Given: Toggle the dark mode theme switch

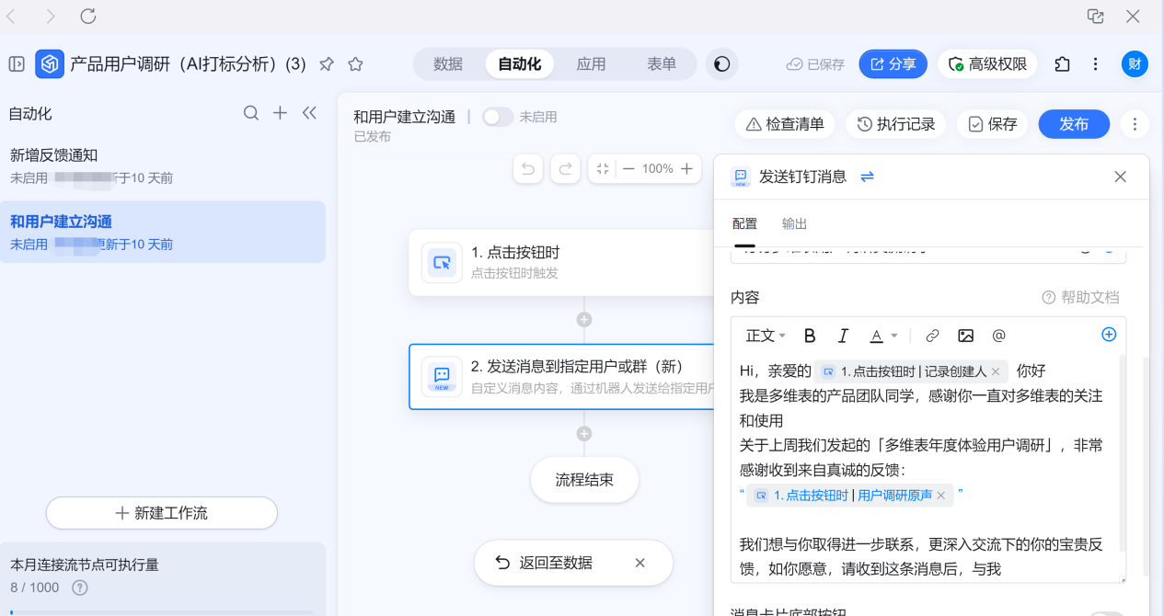Looking at the screenshot, I should click(x=722, y=64).
